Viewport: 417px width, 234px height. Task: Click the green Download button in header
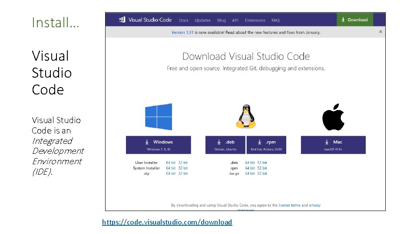pos(355,19)
